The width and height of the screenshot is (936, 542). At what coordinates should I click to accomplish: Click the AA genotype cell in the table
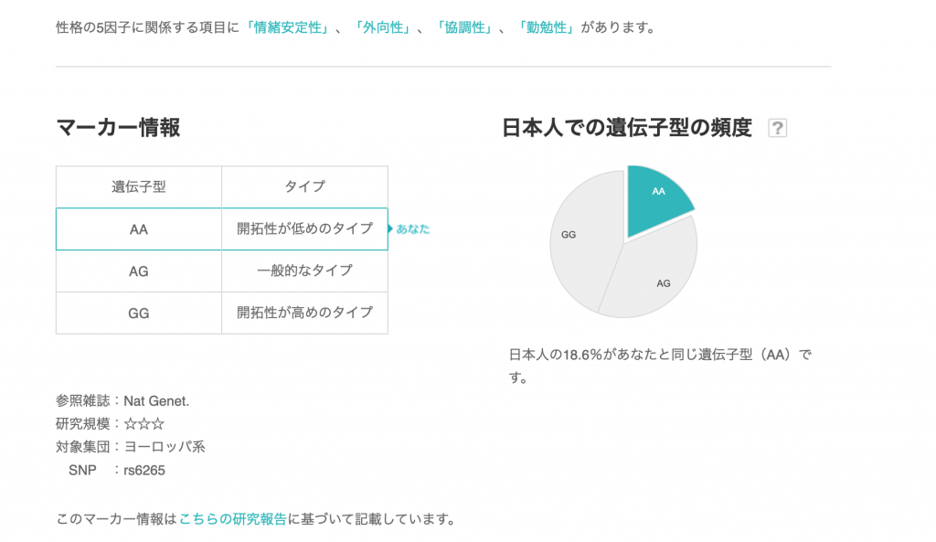point(139,228)
